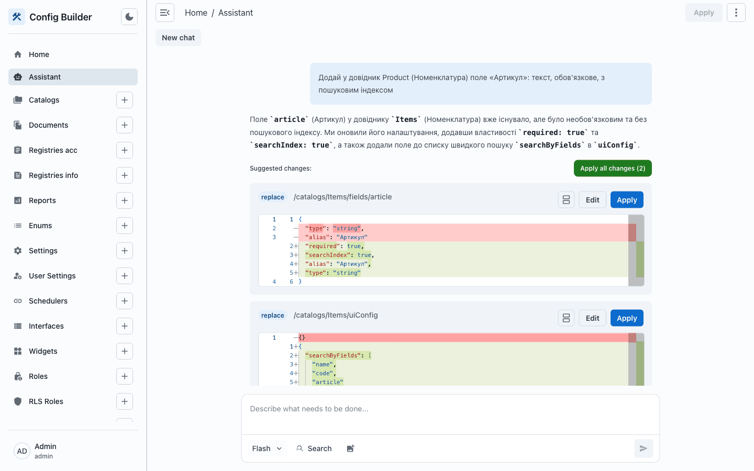Open Registries info section
The image size is (754, 471).
53,175
